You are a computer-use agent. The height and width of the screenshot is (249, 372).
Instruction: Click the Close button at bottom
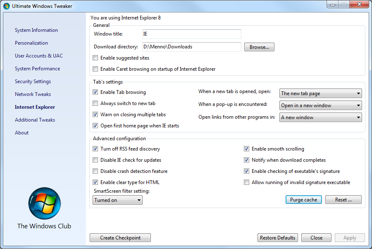tap(316, 237)
